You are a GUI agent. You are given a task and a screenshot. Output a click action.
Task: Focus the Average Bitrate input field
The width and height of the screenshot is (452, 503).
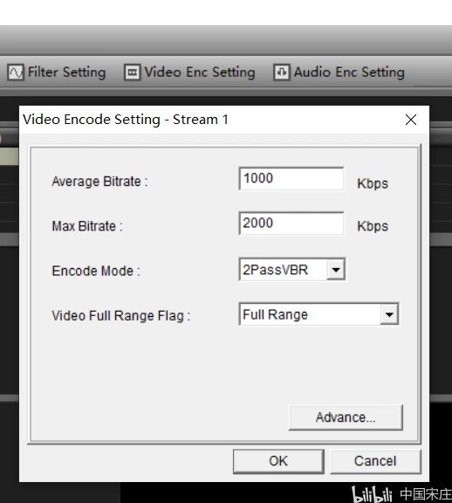tap(291, 179)
